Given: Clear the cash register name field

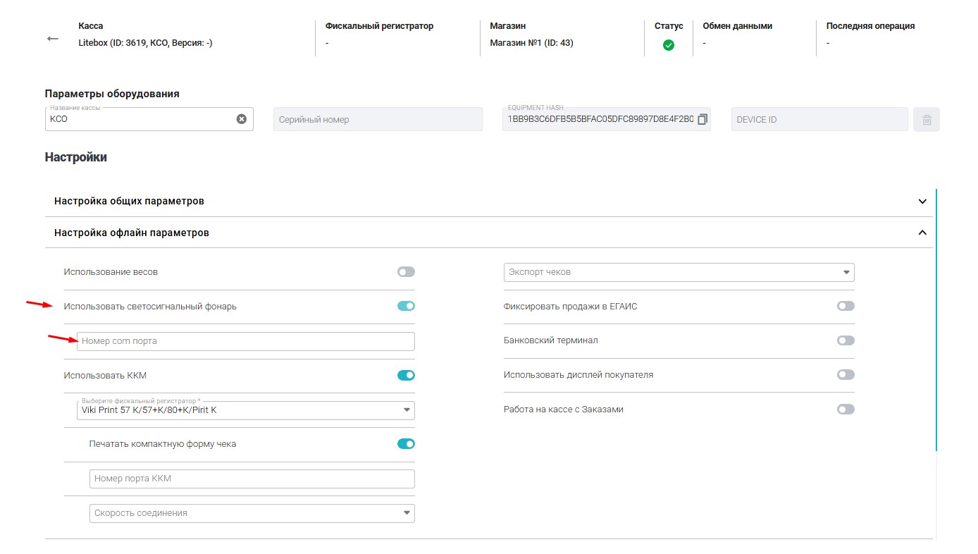Looking at the screenshot, I should tap(241, 119).
